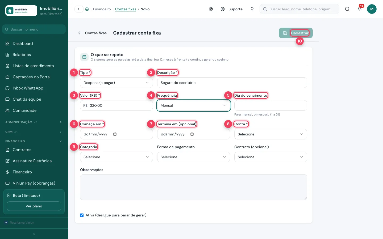Open the Frequência dropdown

tap(194, 105)
